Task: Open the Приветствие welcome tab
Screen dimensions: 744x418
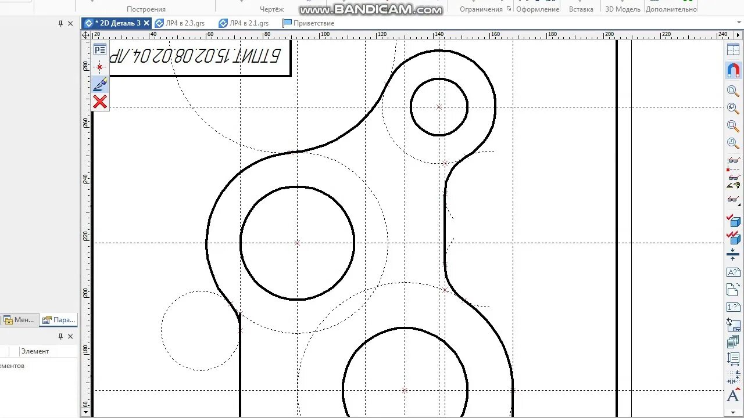Action: (x=308, y=23)
